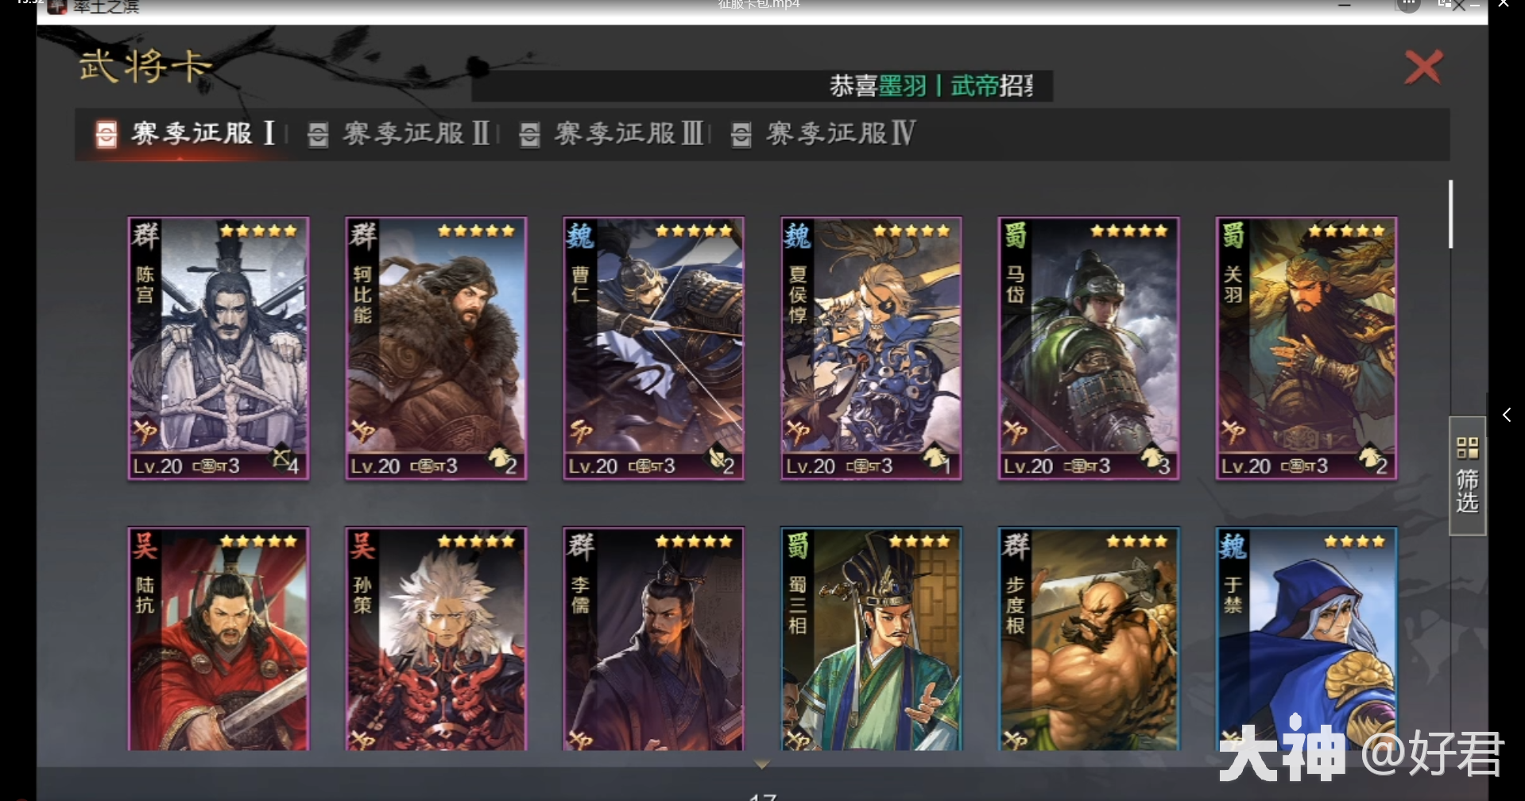Viewport: 1525px width, 801px height.
Task: Click the grid icon above 筛选
Action: point(1467,447)
